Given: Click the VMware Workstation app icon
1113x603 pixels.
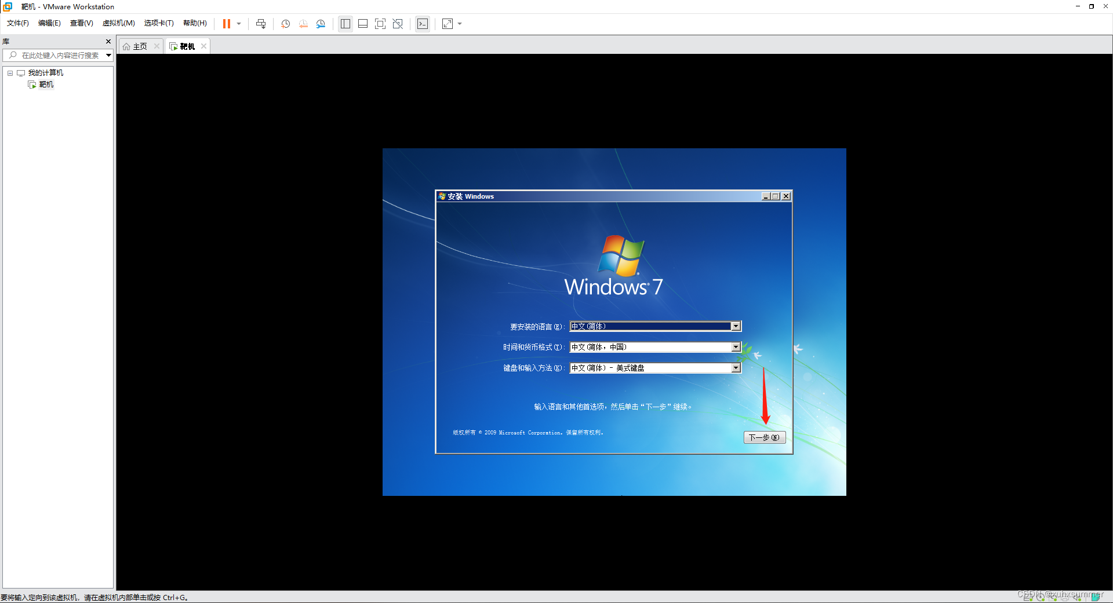Looking at the screenshot, I should tap(8, 7).
